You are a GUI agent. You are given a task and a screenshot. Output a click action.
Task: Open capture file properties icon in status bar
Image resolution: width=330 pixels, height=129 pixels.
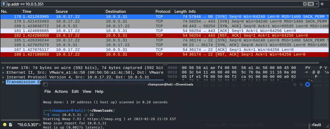[11, 125]
